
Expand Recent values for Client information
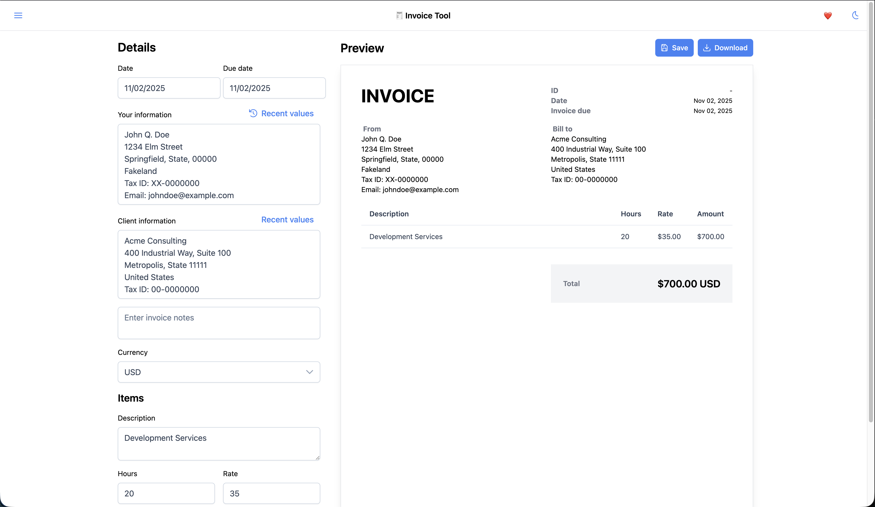[x=287, y=219]
